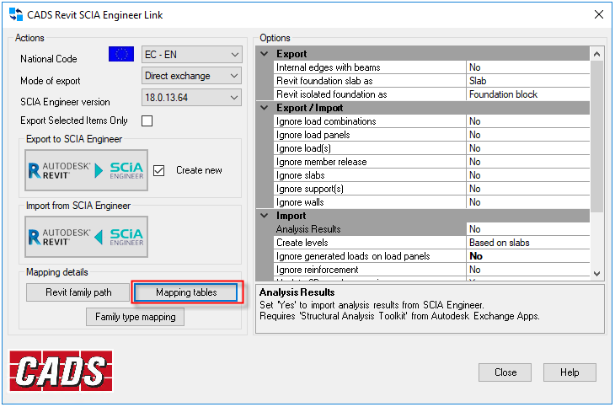Viewport: 615px width, 407px height.
Task: Open the SCIA Engineer version dropdown
Action: click(x=191, y=98)
